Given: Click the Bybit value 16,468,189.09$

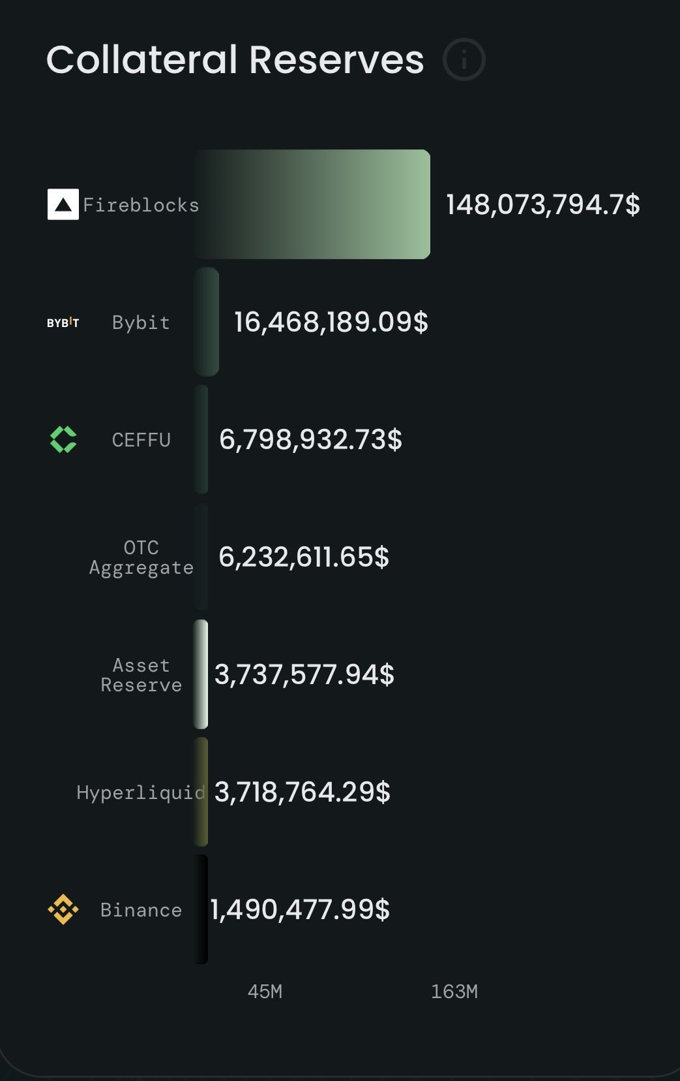Looking at the screenshot, I should pos(331,322).
